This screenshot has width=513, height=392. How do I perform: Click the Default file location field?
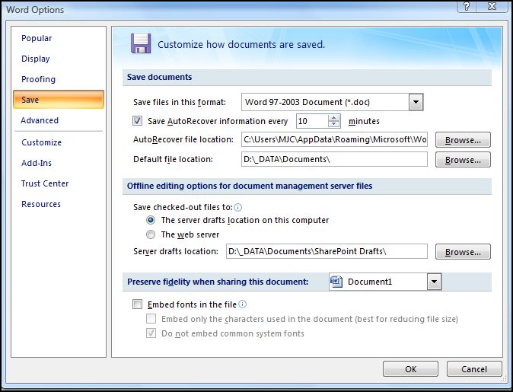coord(334,160)
